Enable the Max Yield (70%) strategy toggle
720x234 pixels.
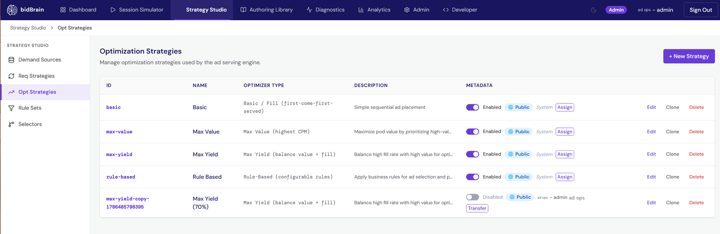coord(472,197)
